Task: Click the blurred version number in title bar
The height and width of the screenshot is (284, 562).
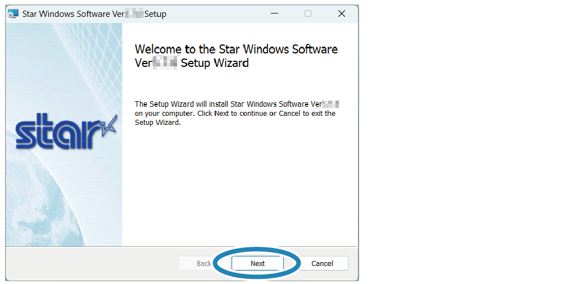Action: (135, 14)
